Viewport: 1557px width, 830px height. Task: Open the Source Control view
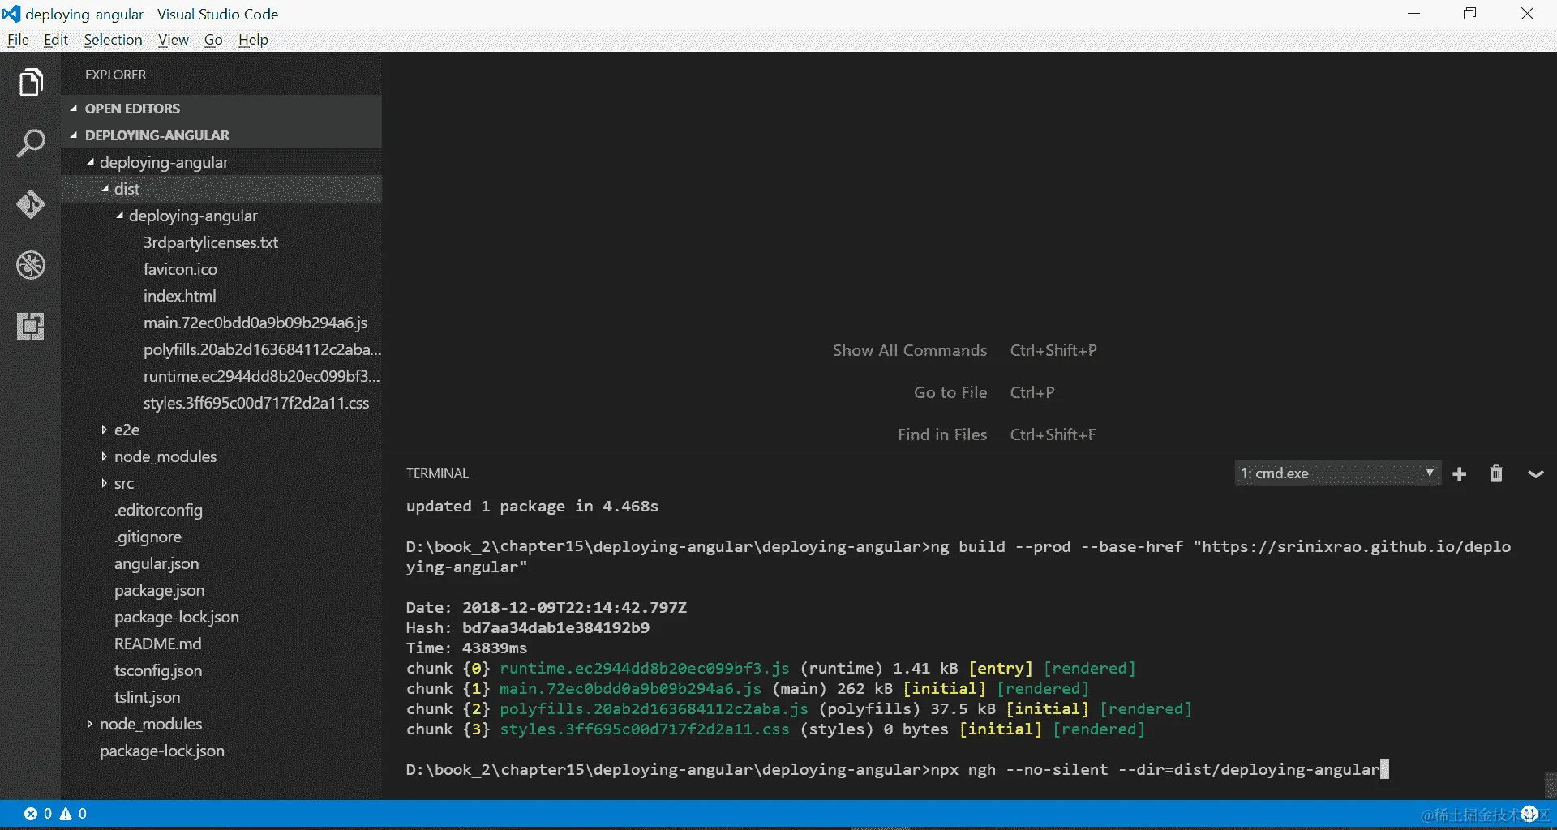pyautogui.click(x=31, y=204)
